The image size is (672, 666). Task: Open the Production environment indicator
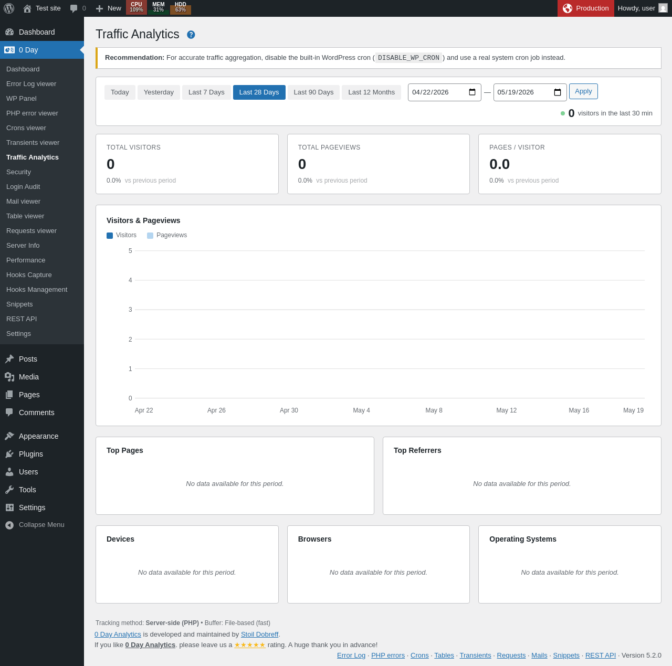(x=586, y=8)
